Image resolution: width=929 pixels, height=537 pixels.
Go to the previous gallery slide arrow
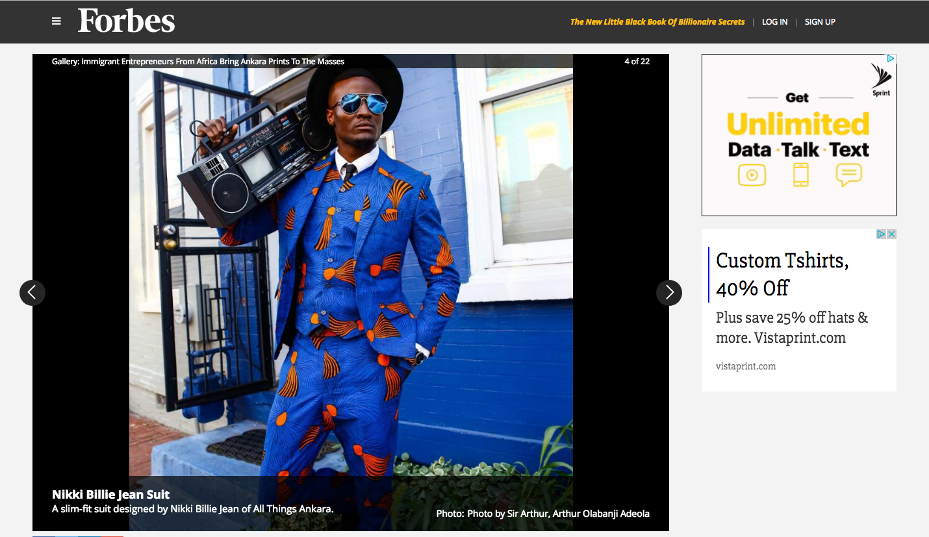(32, 293)
